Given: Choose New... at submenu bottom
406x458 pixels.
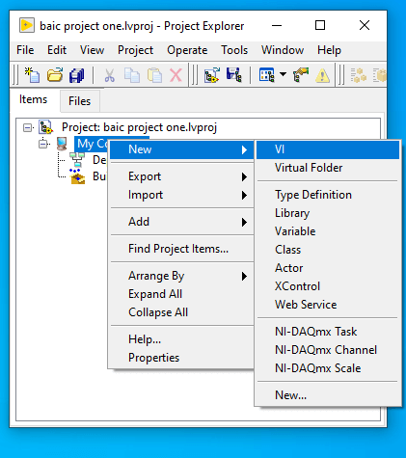Looking at the screenshot, I should pyautogui.click(x=328, y=395).
